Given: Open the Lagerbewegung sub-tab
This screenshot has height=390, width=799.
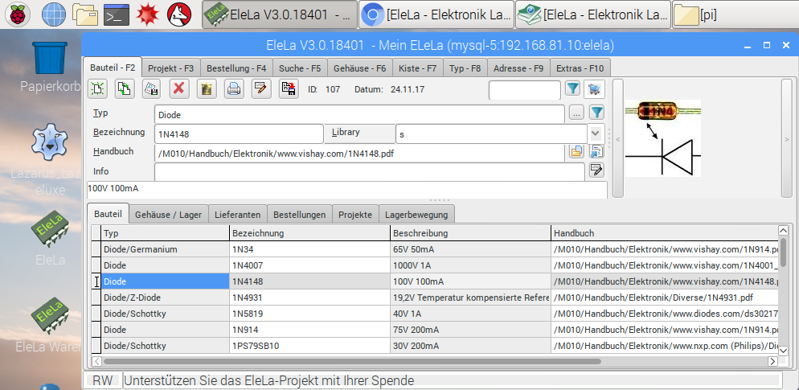Looking at the screenshot, I should coord(416,215).
